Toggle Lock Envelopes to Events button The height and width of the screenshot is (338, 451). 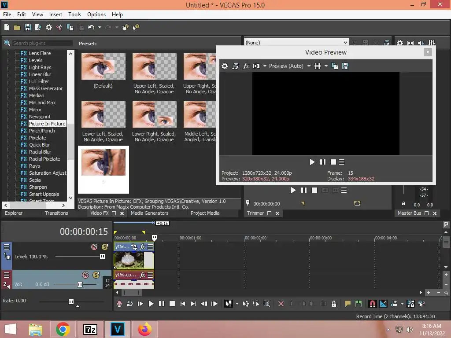point(411,304)
